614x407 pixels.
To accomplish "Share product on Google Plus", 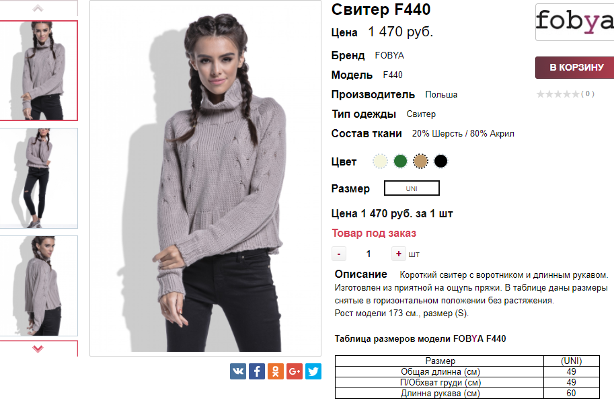I will [295, 371].
